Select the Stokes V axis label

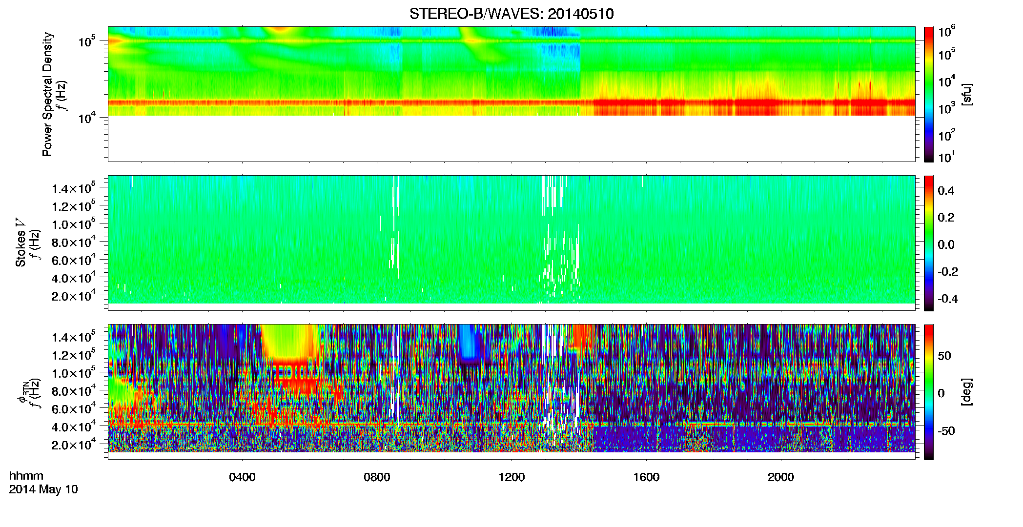tap(20, 243)
